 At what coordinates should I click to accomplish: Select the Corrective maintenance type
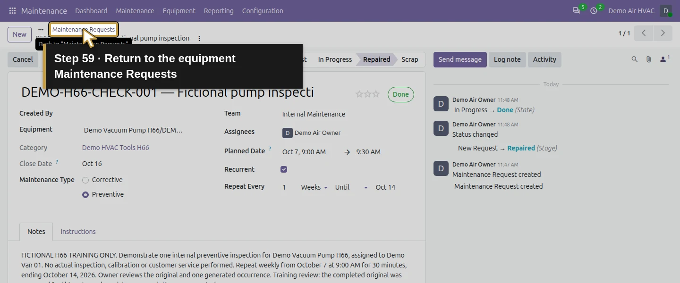tap(85, 180)
